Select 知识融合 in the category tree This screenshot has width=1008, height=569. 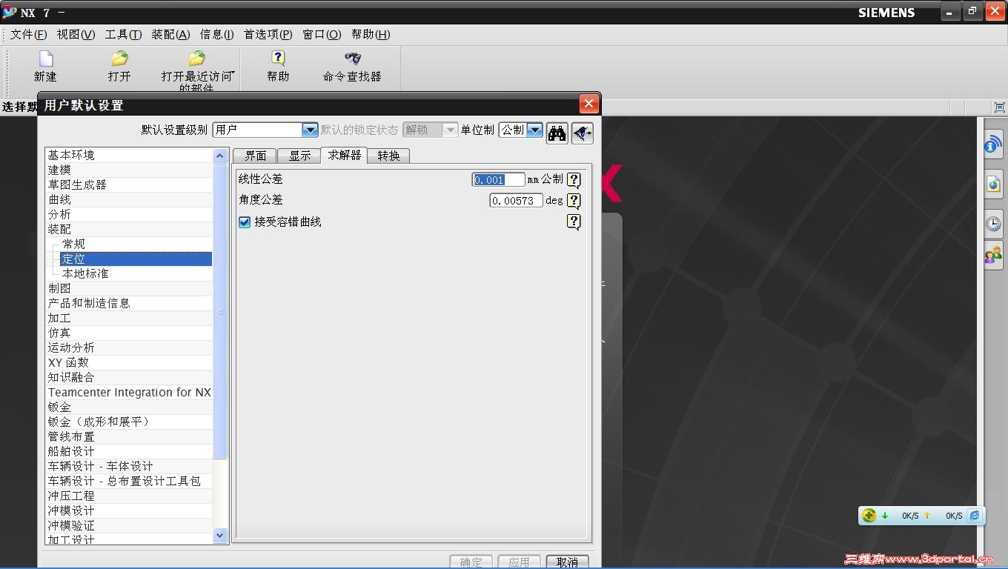coord(71,377)
